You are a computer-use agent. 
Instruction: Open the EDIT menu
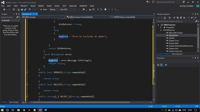point(9,6)
